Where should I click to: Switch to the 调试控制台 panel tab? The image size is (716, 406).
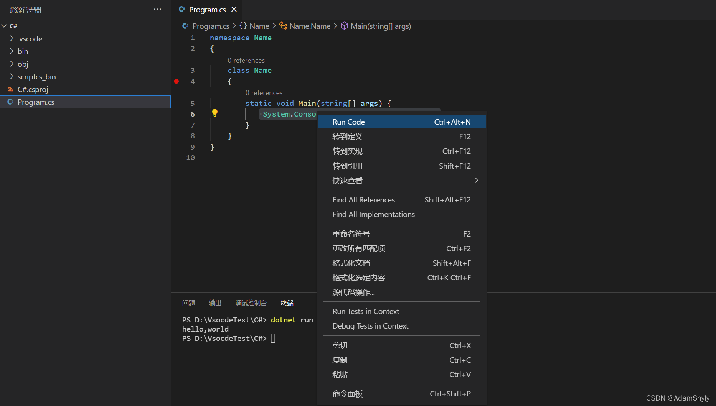click(x=251, y=303)
